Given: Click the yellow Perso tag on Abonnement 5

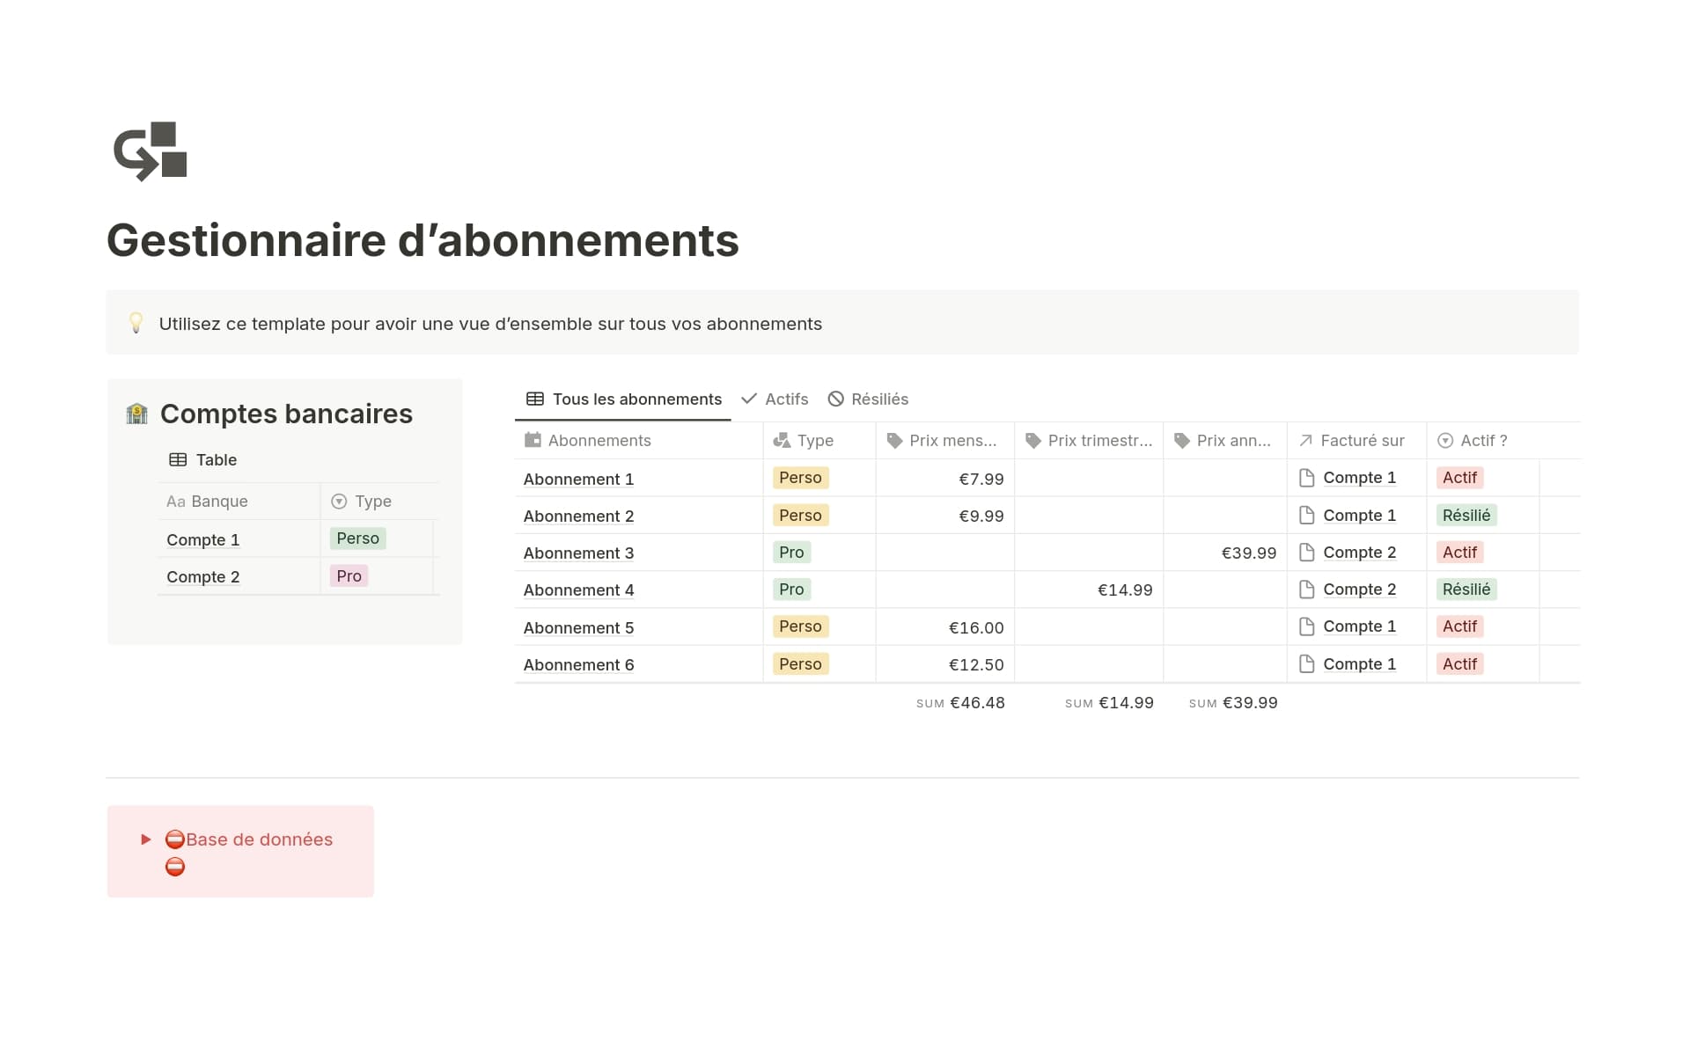Looking at the screenshot, I should pos(799,626).
